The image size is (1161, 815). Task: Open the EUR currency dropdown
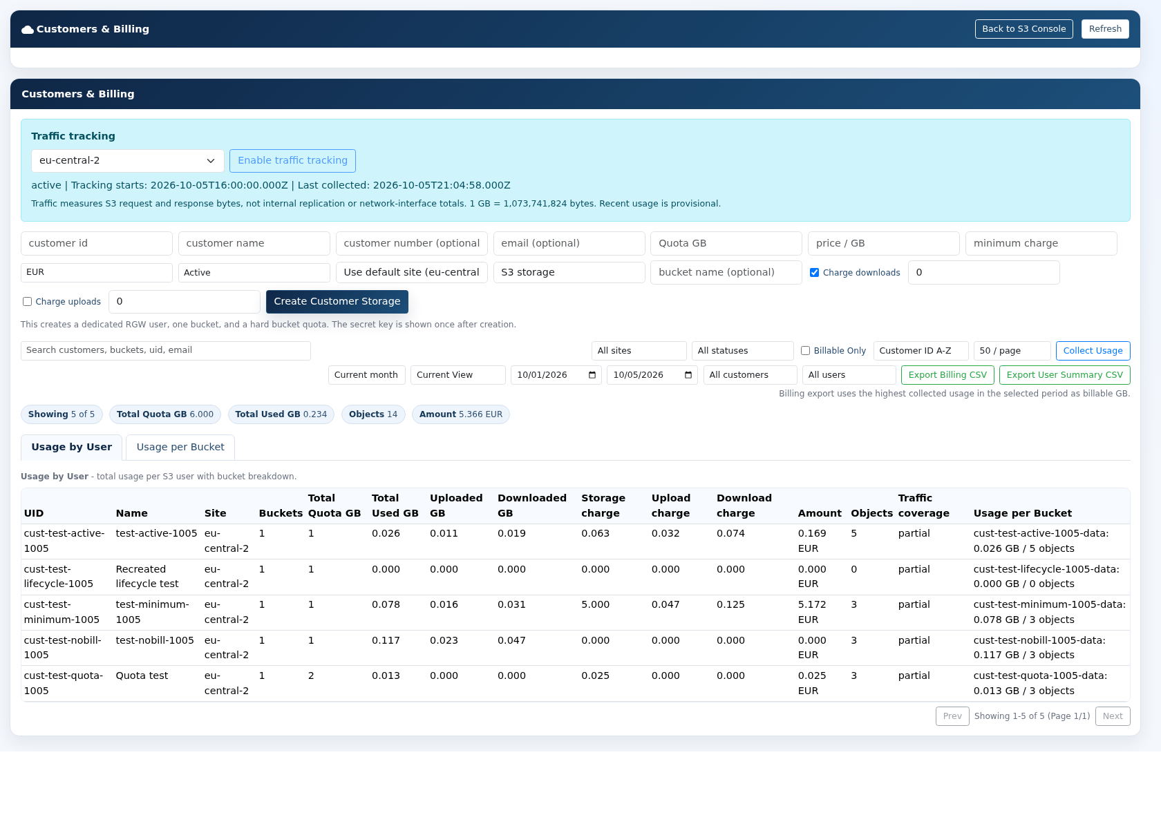[97, 273]
